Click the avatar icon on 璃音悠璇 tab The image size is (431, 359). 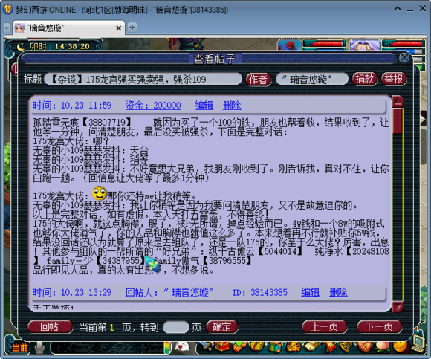[x=19, y=28]
